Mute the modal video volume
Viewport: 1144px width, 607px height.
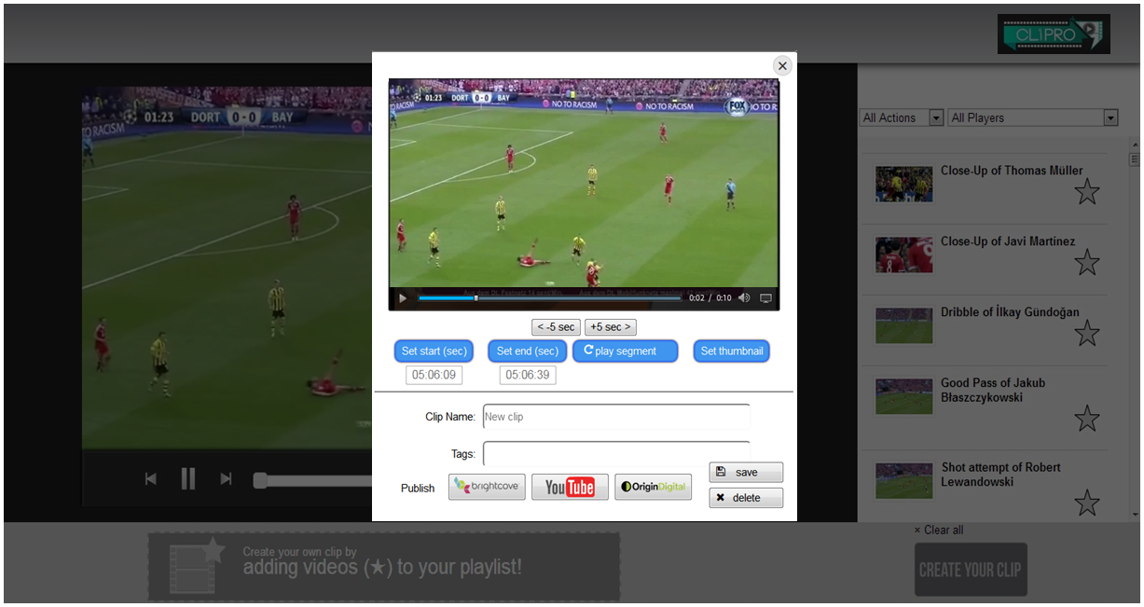744,298
